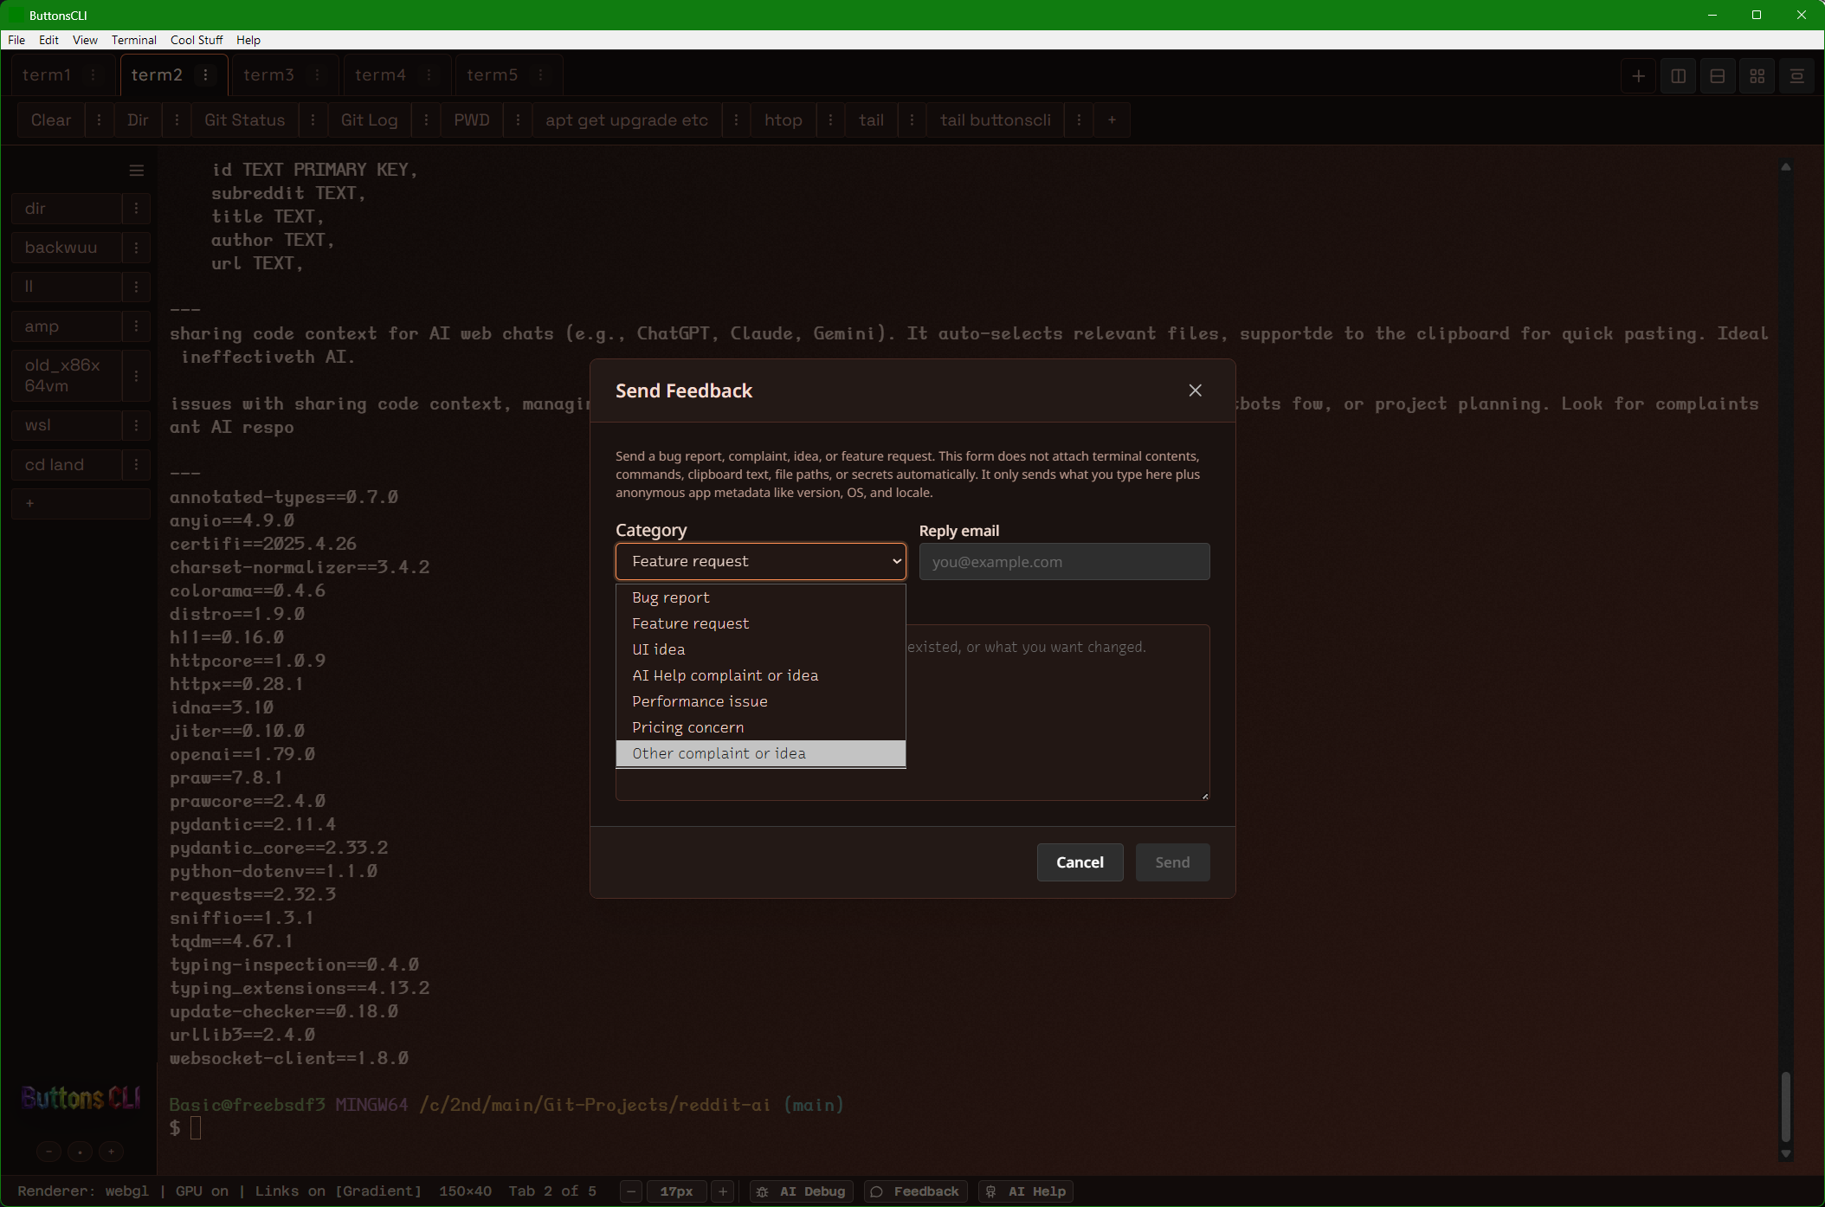Cancel the feedback dialog

(1080, 862)
